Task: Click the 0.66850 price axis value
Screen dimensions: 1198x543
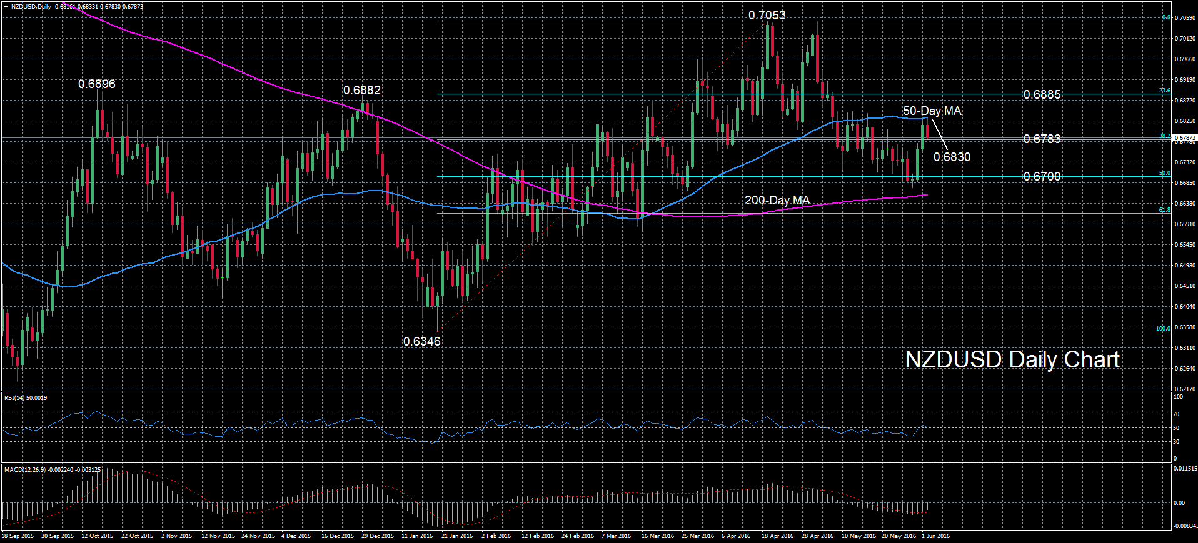Action: click(x=1185, y=183)
